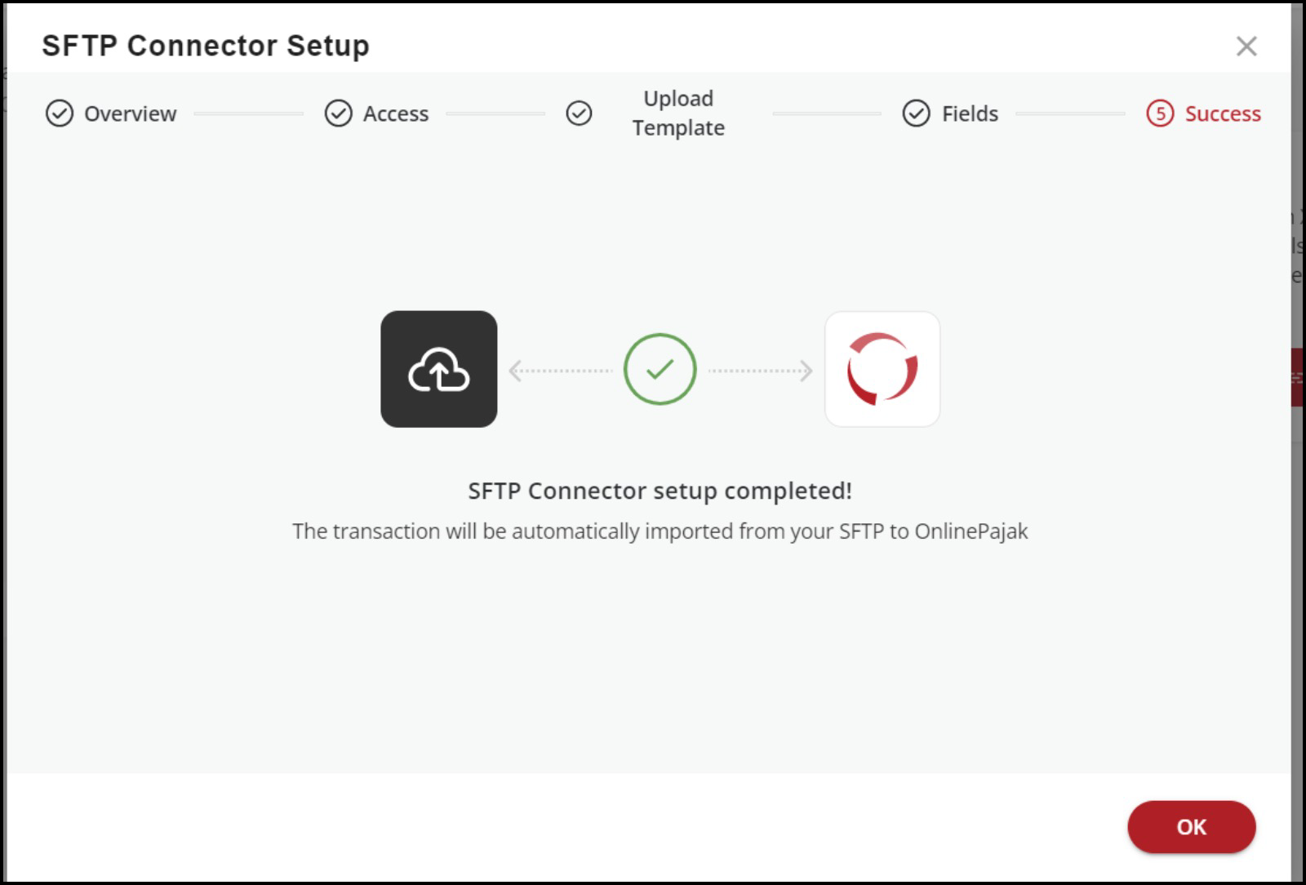This screenshot has height=885, width=1306.
Task: Click the OnlinePajak red logo icon
Action: pyautogui.click(x=882, y=369)
